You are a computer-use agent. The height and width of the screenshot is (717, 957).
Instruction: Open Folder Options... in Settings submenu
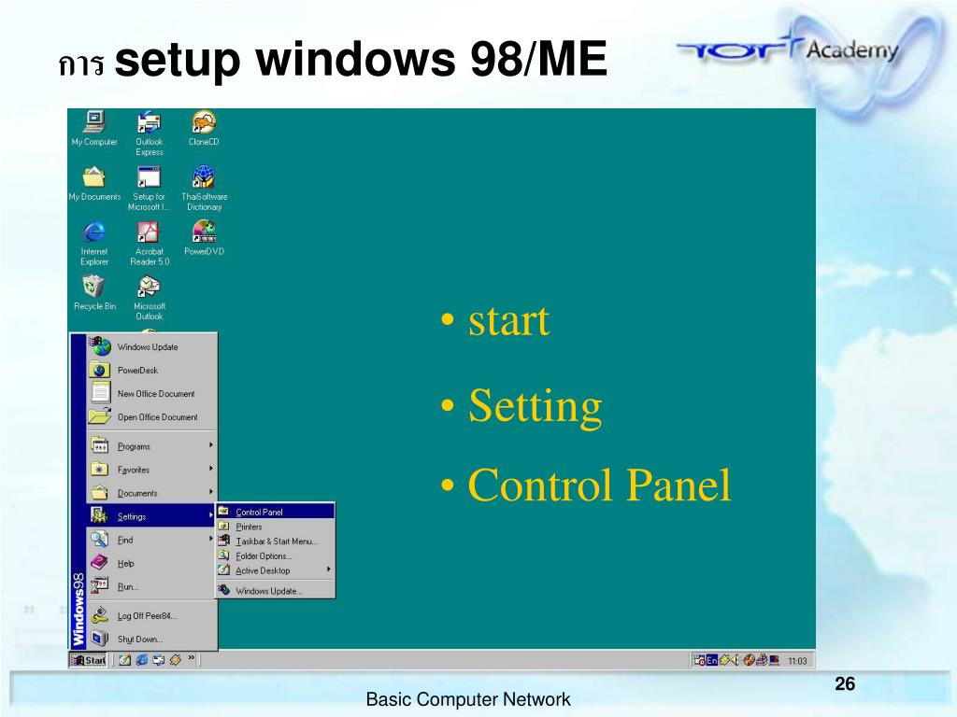[276, 556]
